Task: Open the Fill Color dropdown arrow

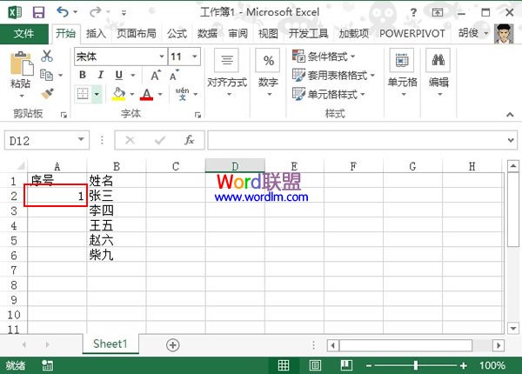Action: tap(132, 94)
